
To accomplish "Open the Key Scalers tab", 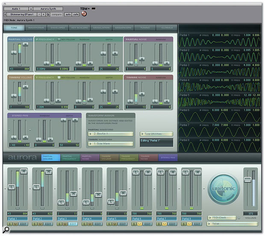I will tap(79, 28).
